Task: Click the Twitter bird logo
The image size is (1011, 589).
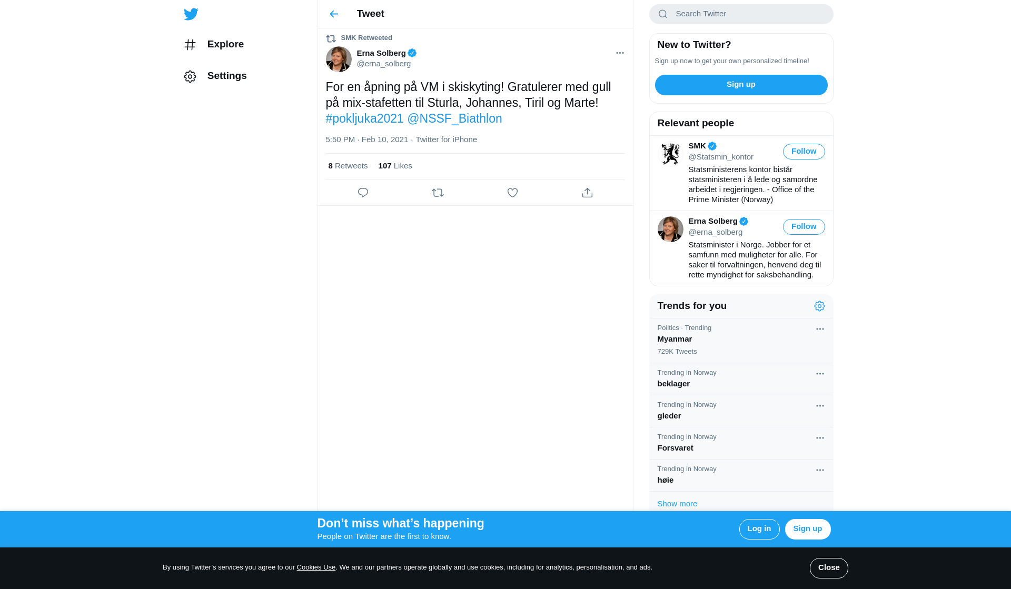Action: tap(191, 14)
